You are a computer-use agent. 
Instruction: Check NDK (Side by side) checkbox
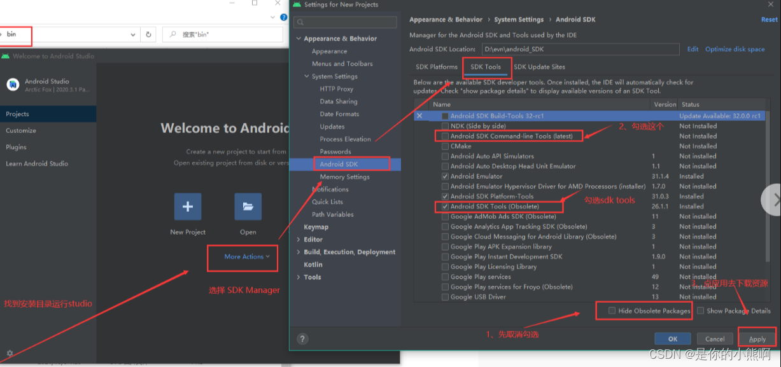click(445, 126)
